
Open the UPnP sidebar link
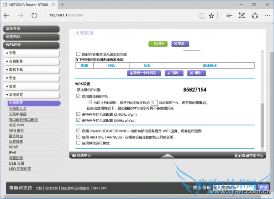[13, 147]
